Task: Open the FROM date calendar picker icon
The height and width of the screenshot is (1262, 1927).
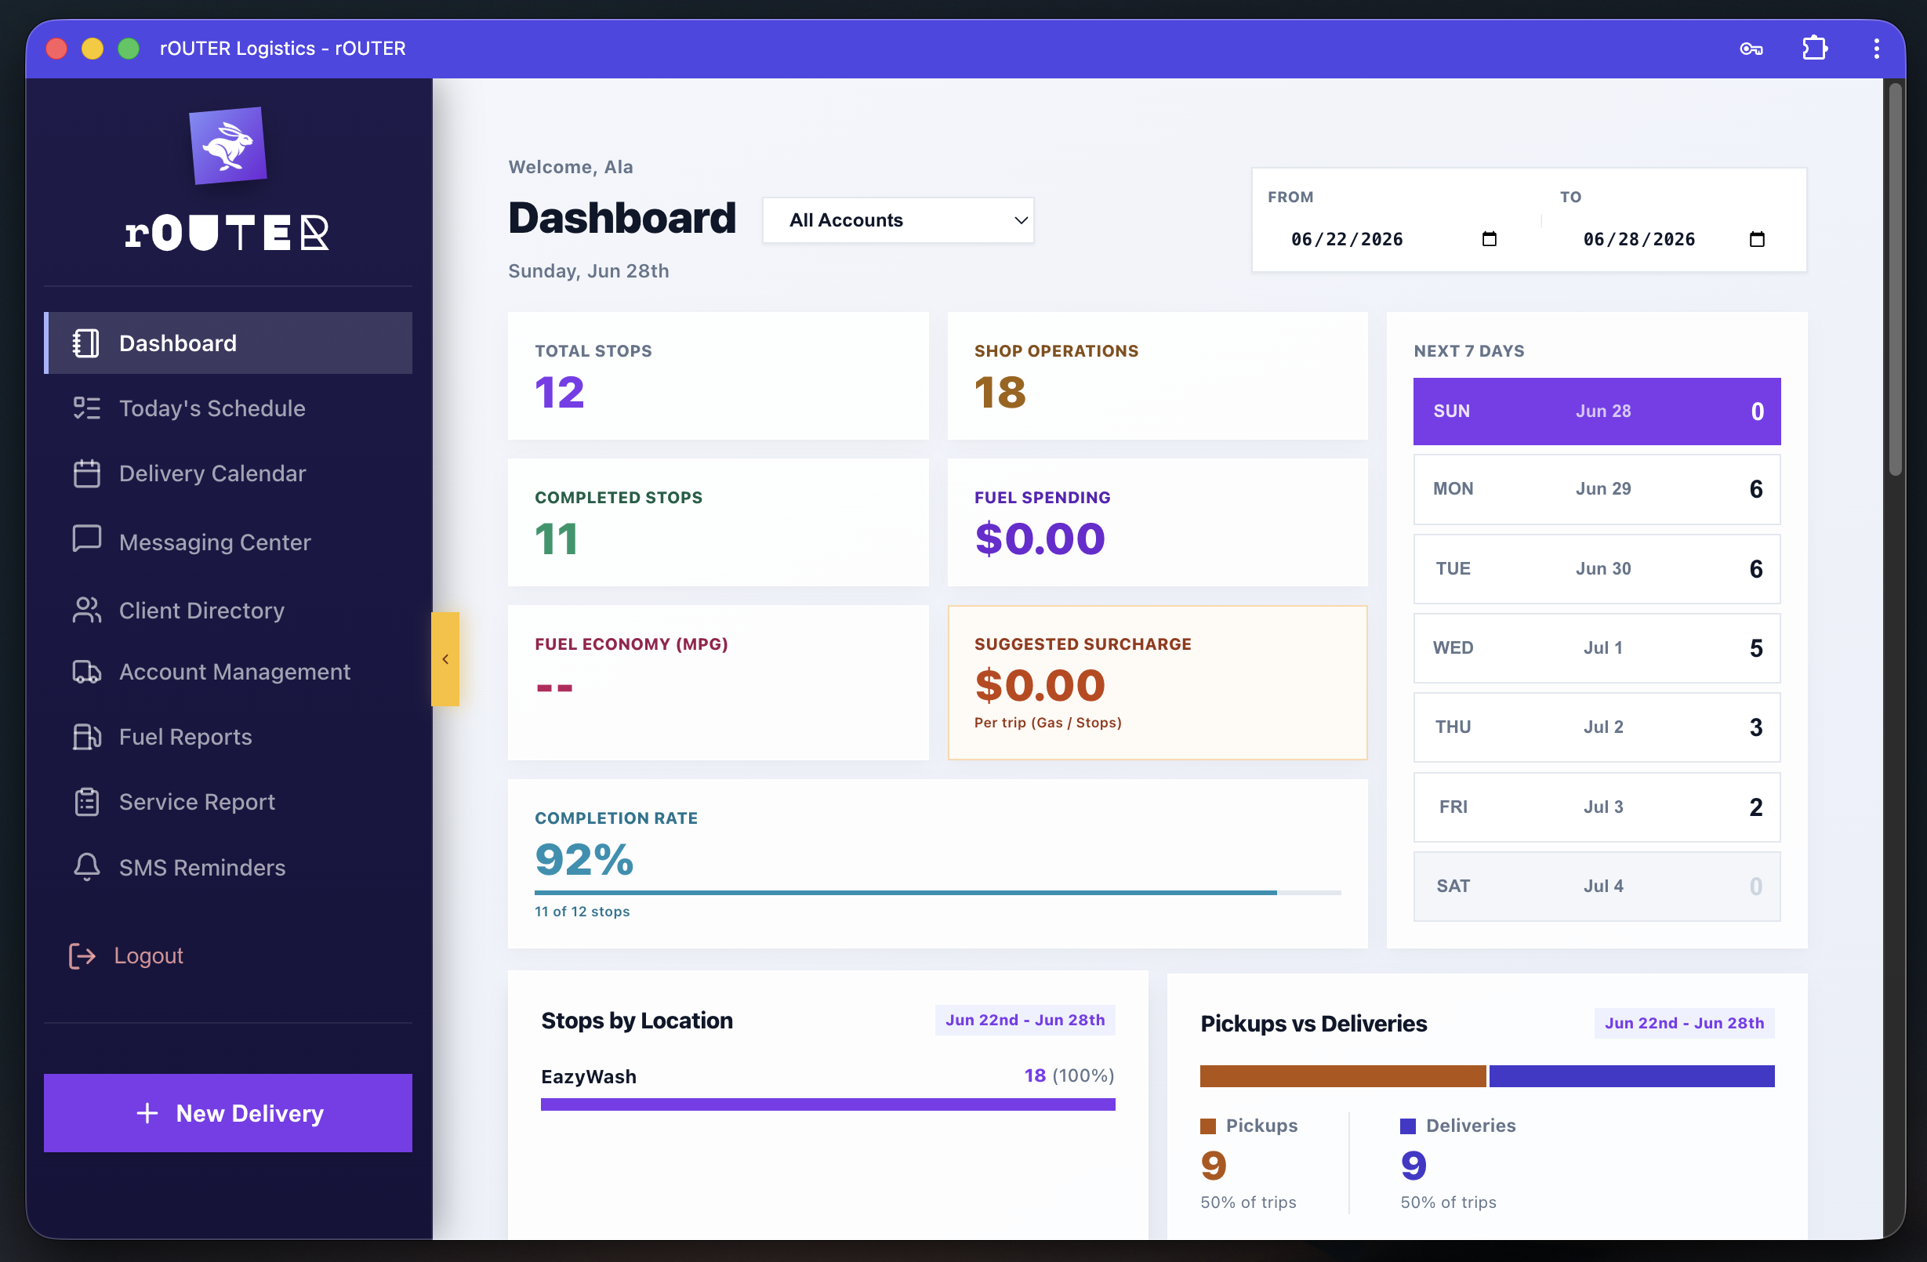Action: [1489, 239]
